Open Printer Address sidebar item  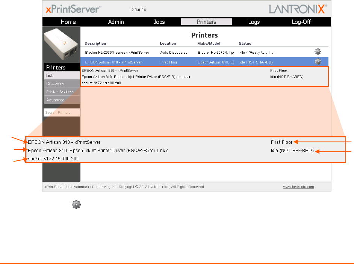click(62, 92)
